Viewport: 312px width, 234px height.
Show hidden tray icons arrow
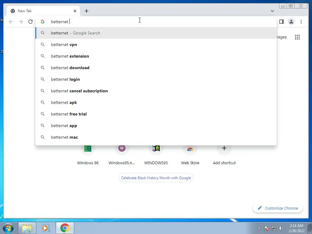pos(259,228)
